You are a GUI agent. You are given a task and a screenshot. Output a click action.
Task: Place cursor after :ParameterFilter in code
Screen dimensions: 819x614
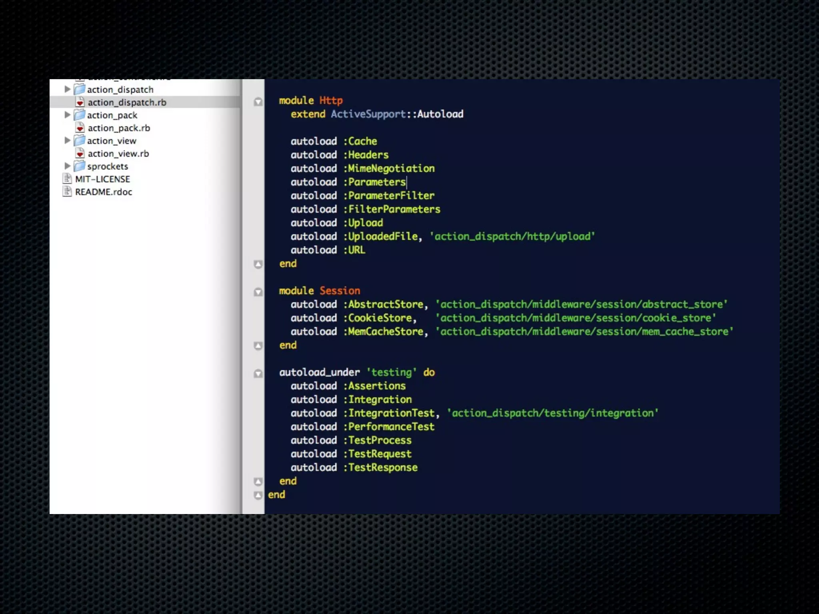435,196
